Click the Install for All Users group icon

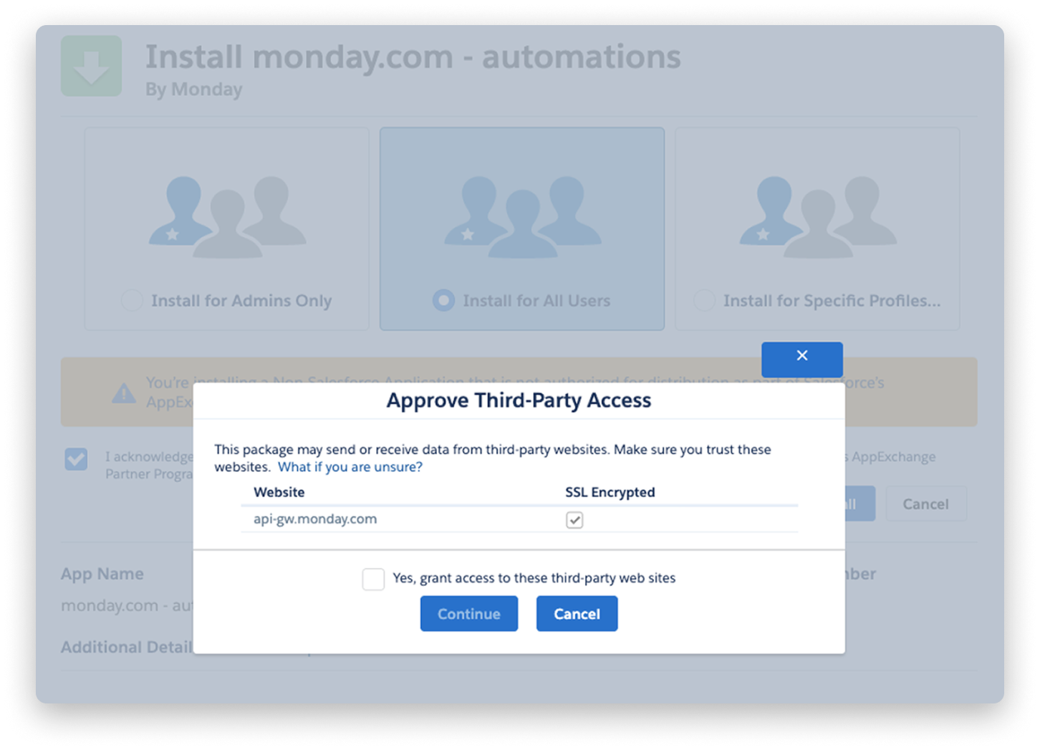click(522, 216)
